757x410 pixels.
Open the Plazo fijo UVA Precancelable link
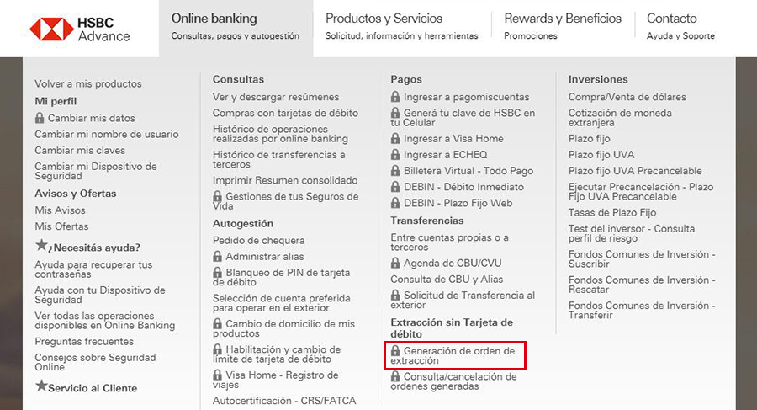tap(635, 171)
